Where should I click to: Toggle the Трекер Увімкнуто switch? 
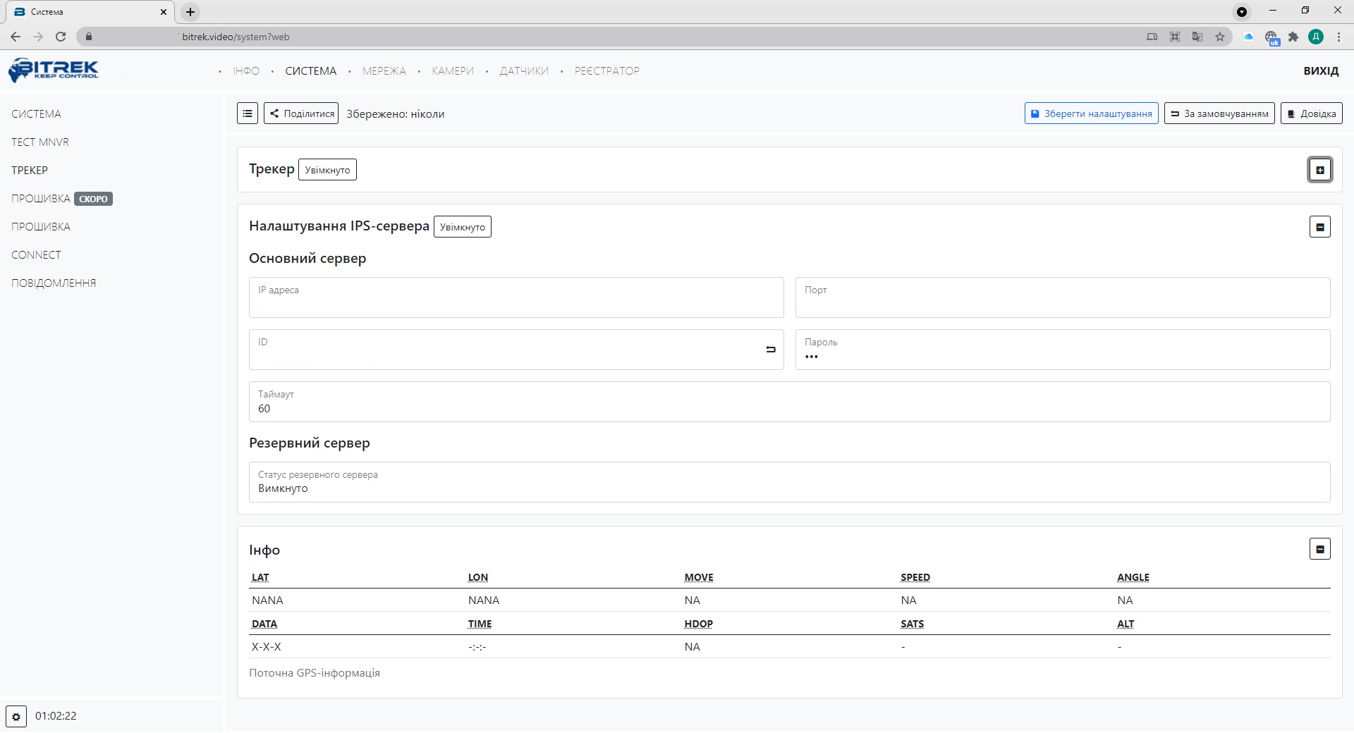tap(327, 170)
